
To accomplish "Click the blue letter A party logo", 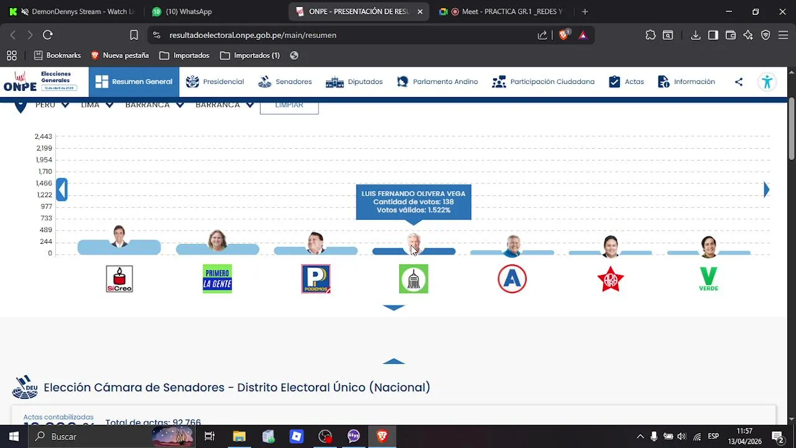I will (512, 279).
